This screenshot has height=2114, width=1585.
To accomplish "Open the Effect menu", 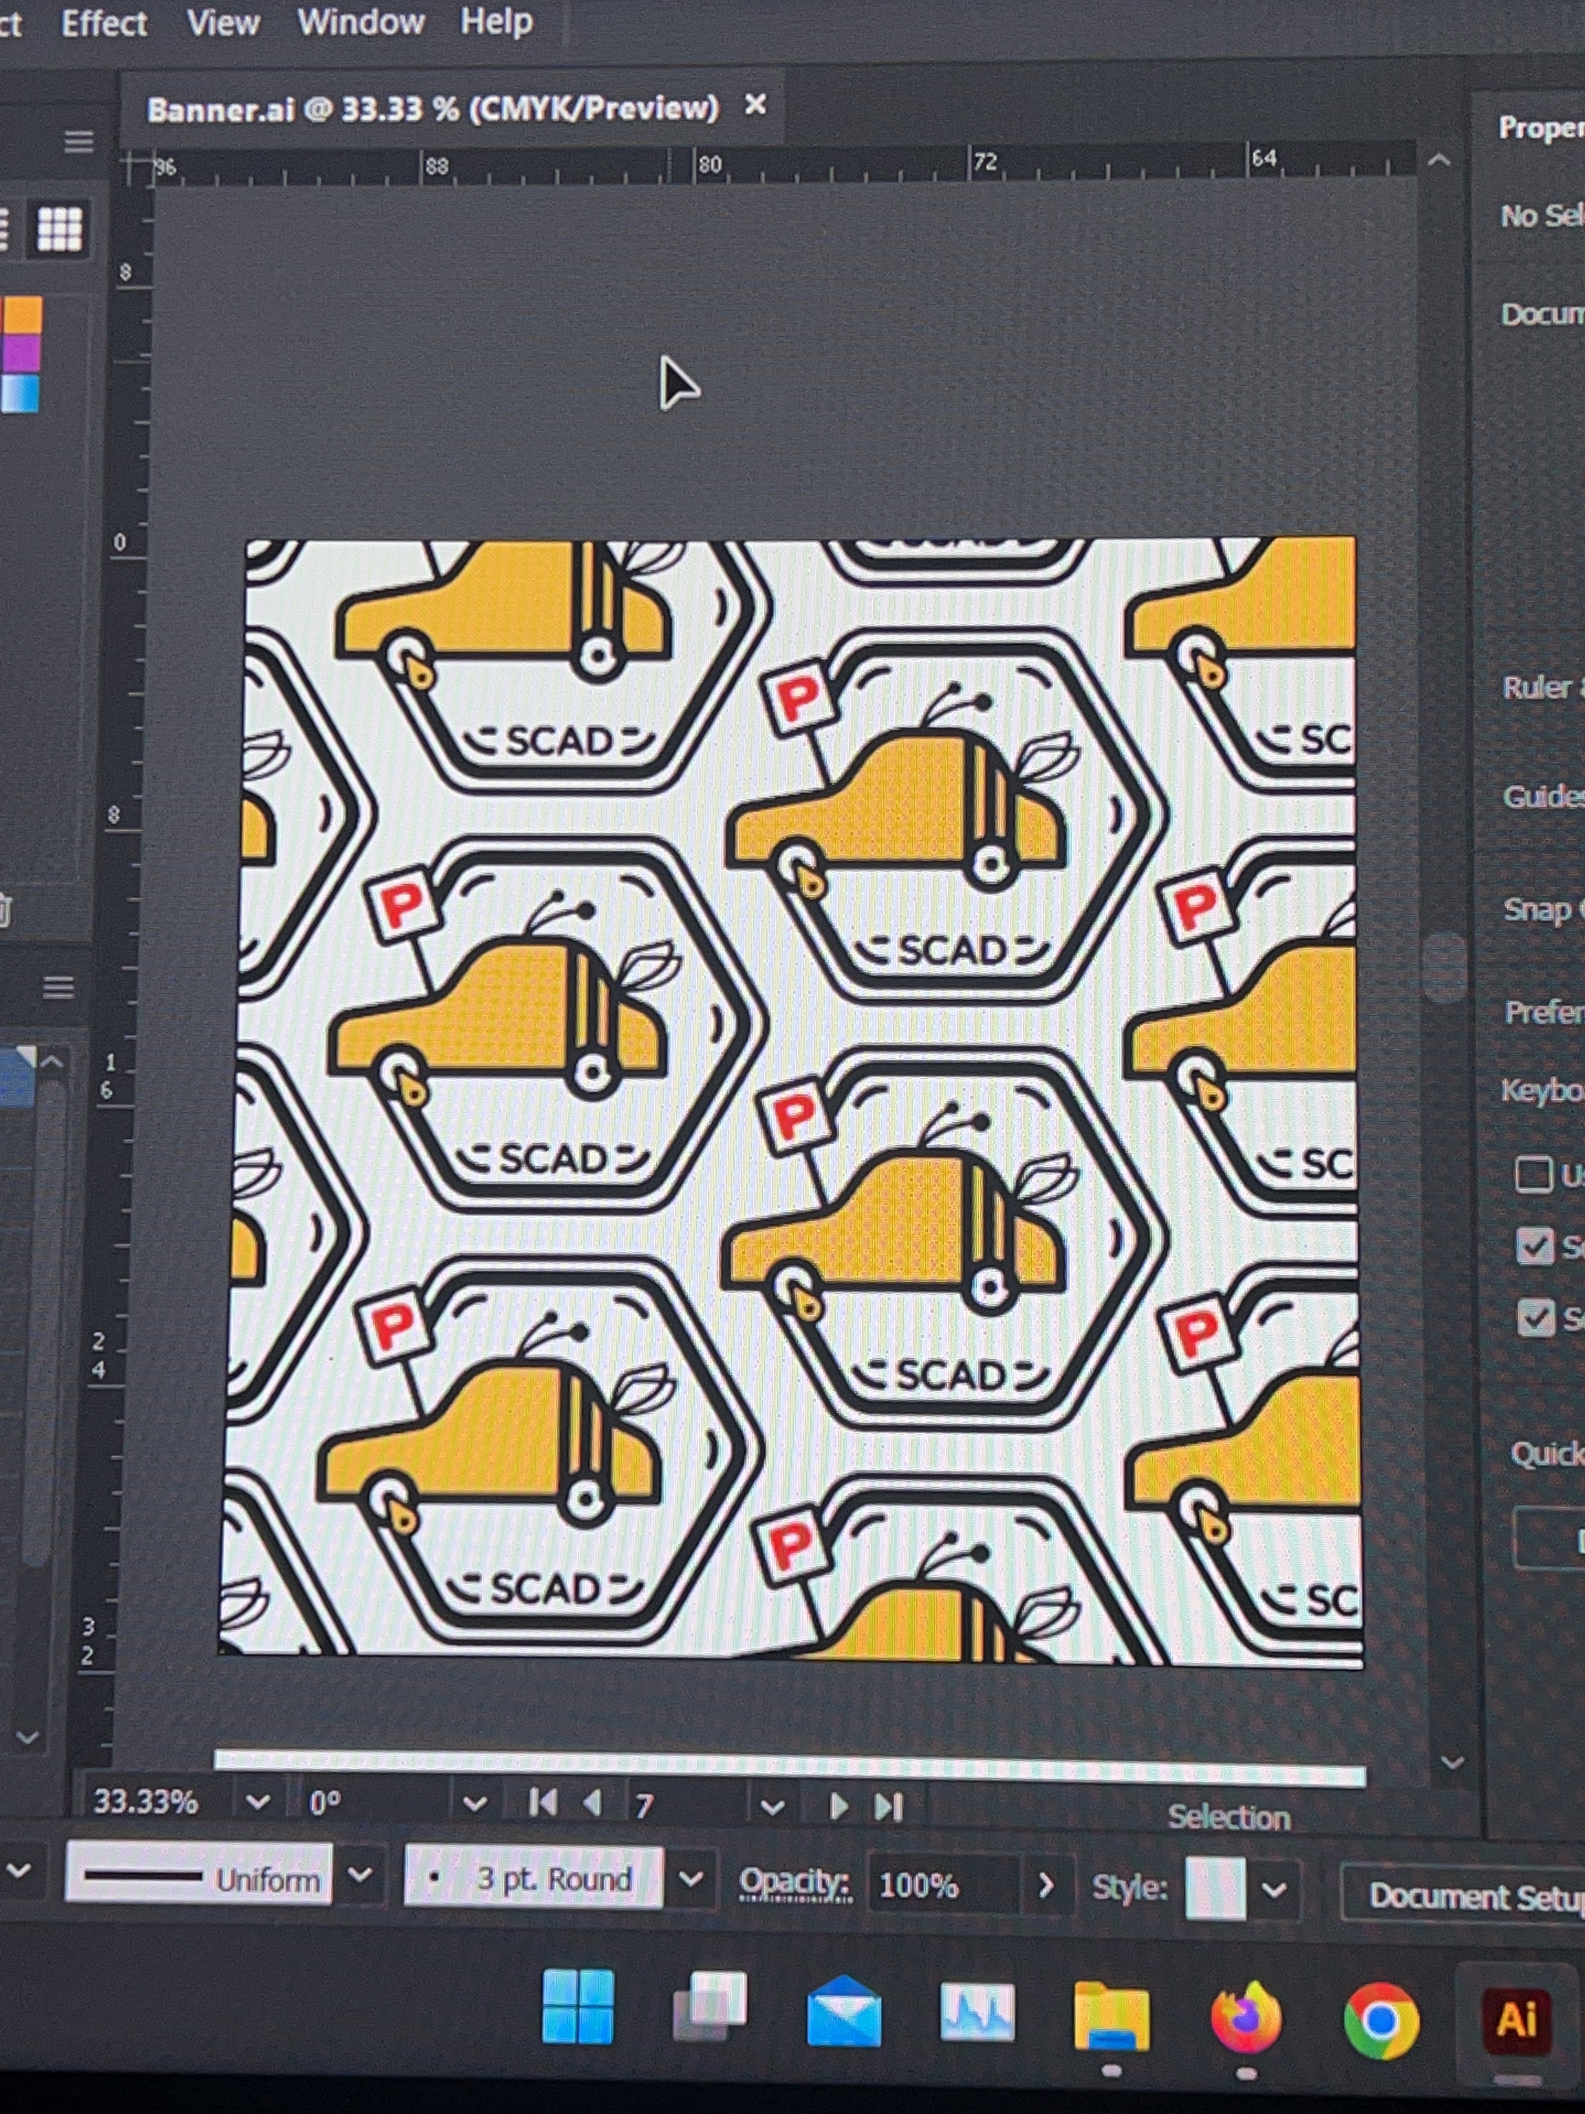I will [103, 23].
